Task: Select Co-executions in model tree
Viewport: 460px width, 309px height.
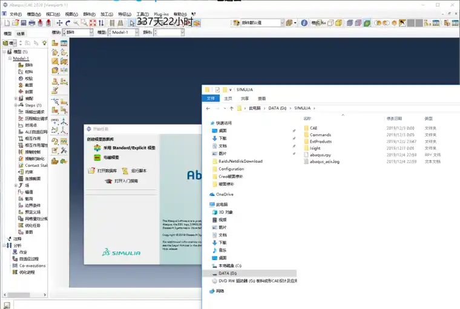Action: [29, 265]
